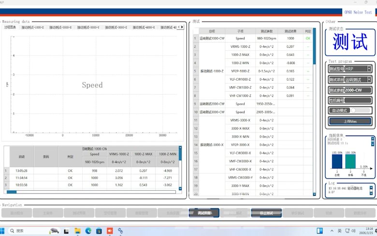Click the left tab-scroll arrow
This screenshot has width=377, height=236.
[x=179, y=27]
